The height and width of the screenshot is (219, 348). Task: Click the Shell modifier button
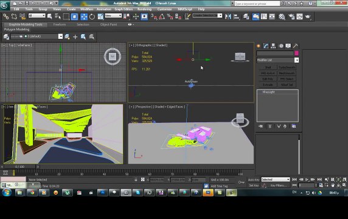tap(268, 68)
